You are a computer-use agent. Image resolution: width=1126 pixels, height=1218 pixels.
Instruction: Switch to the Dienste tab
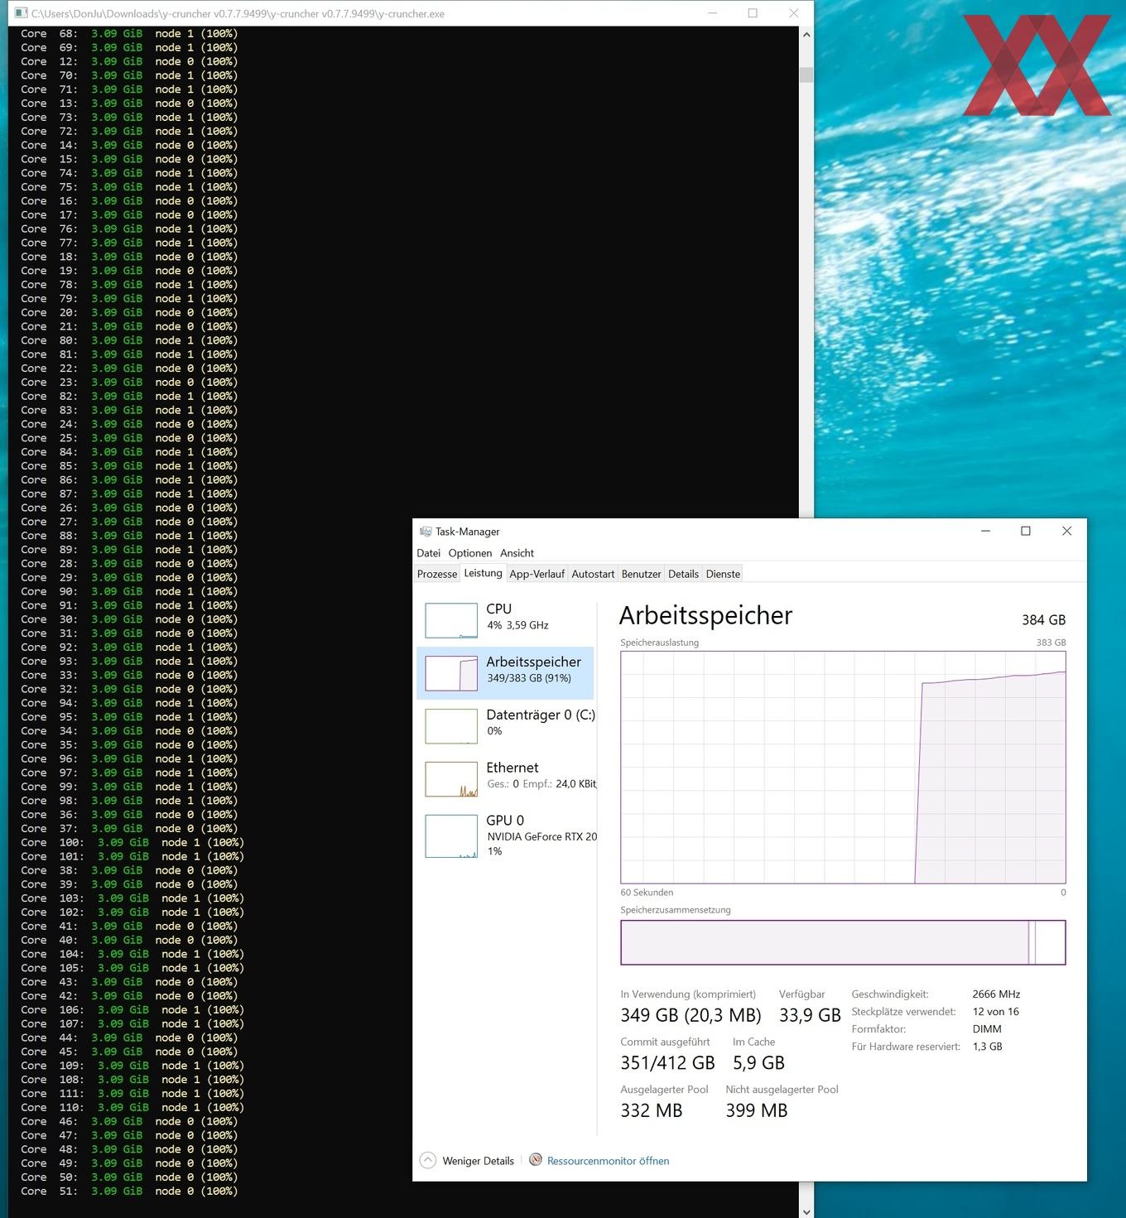click(x=723, y=574)
